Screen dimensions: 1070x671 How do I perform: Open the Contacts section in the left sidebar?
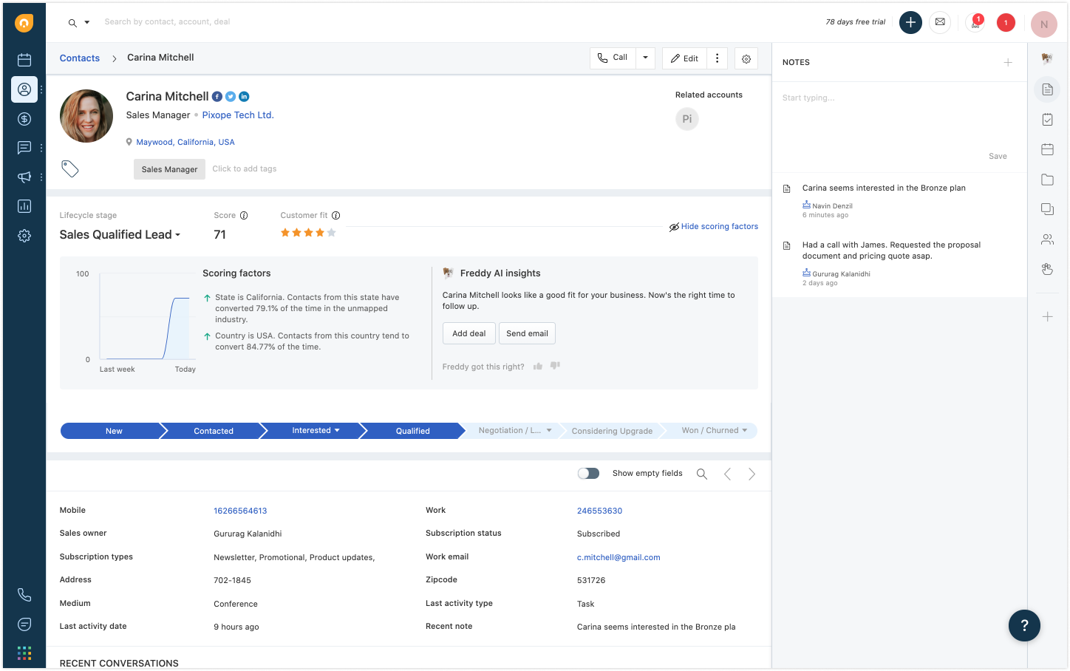(24, 89)
